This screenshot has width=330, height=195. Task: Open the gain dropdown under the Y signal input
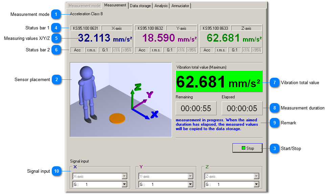coord(191,184)
